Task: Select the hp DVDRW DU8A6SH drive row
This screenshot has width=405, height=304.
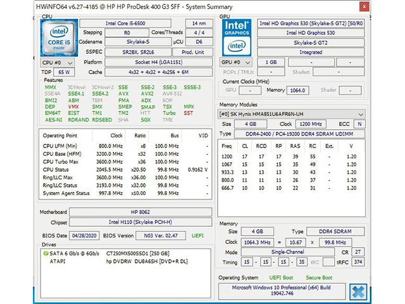Action: coord(125,262)
